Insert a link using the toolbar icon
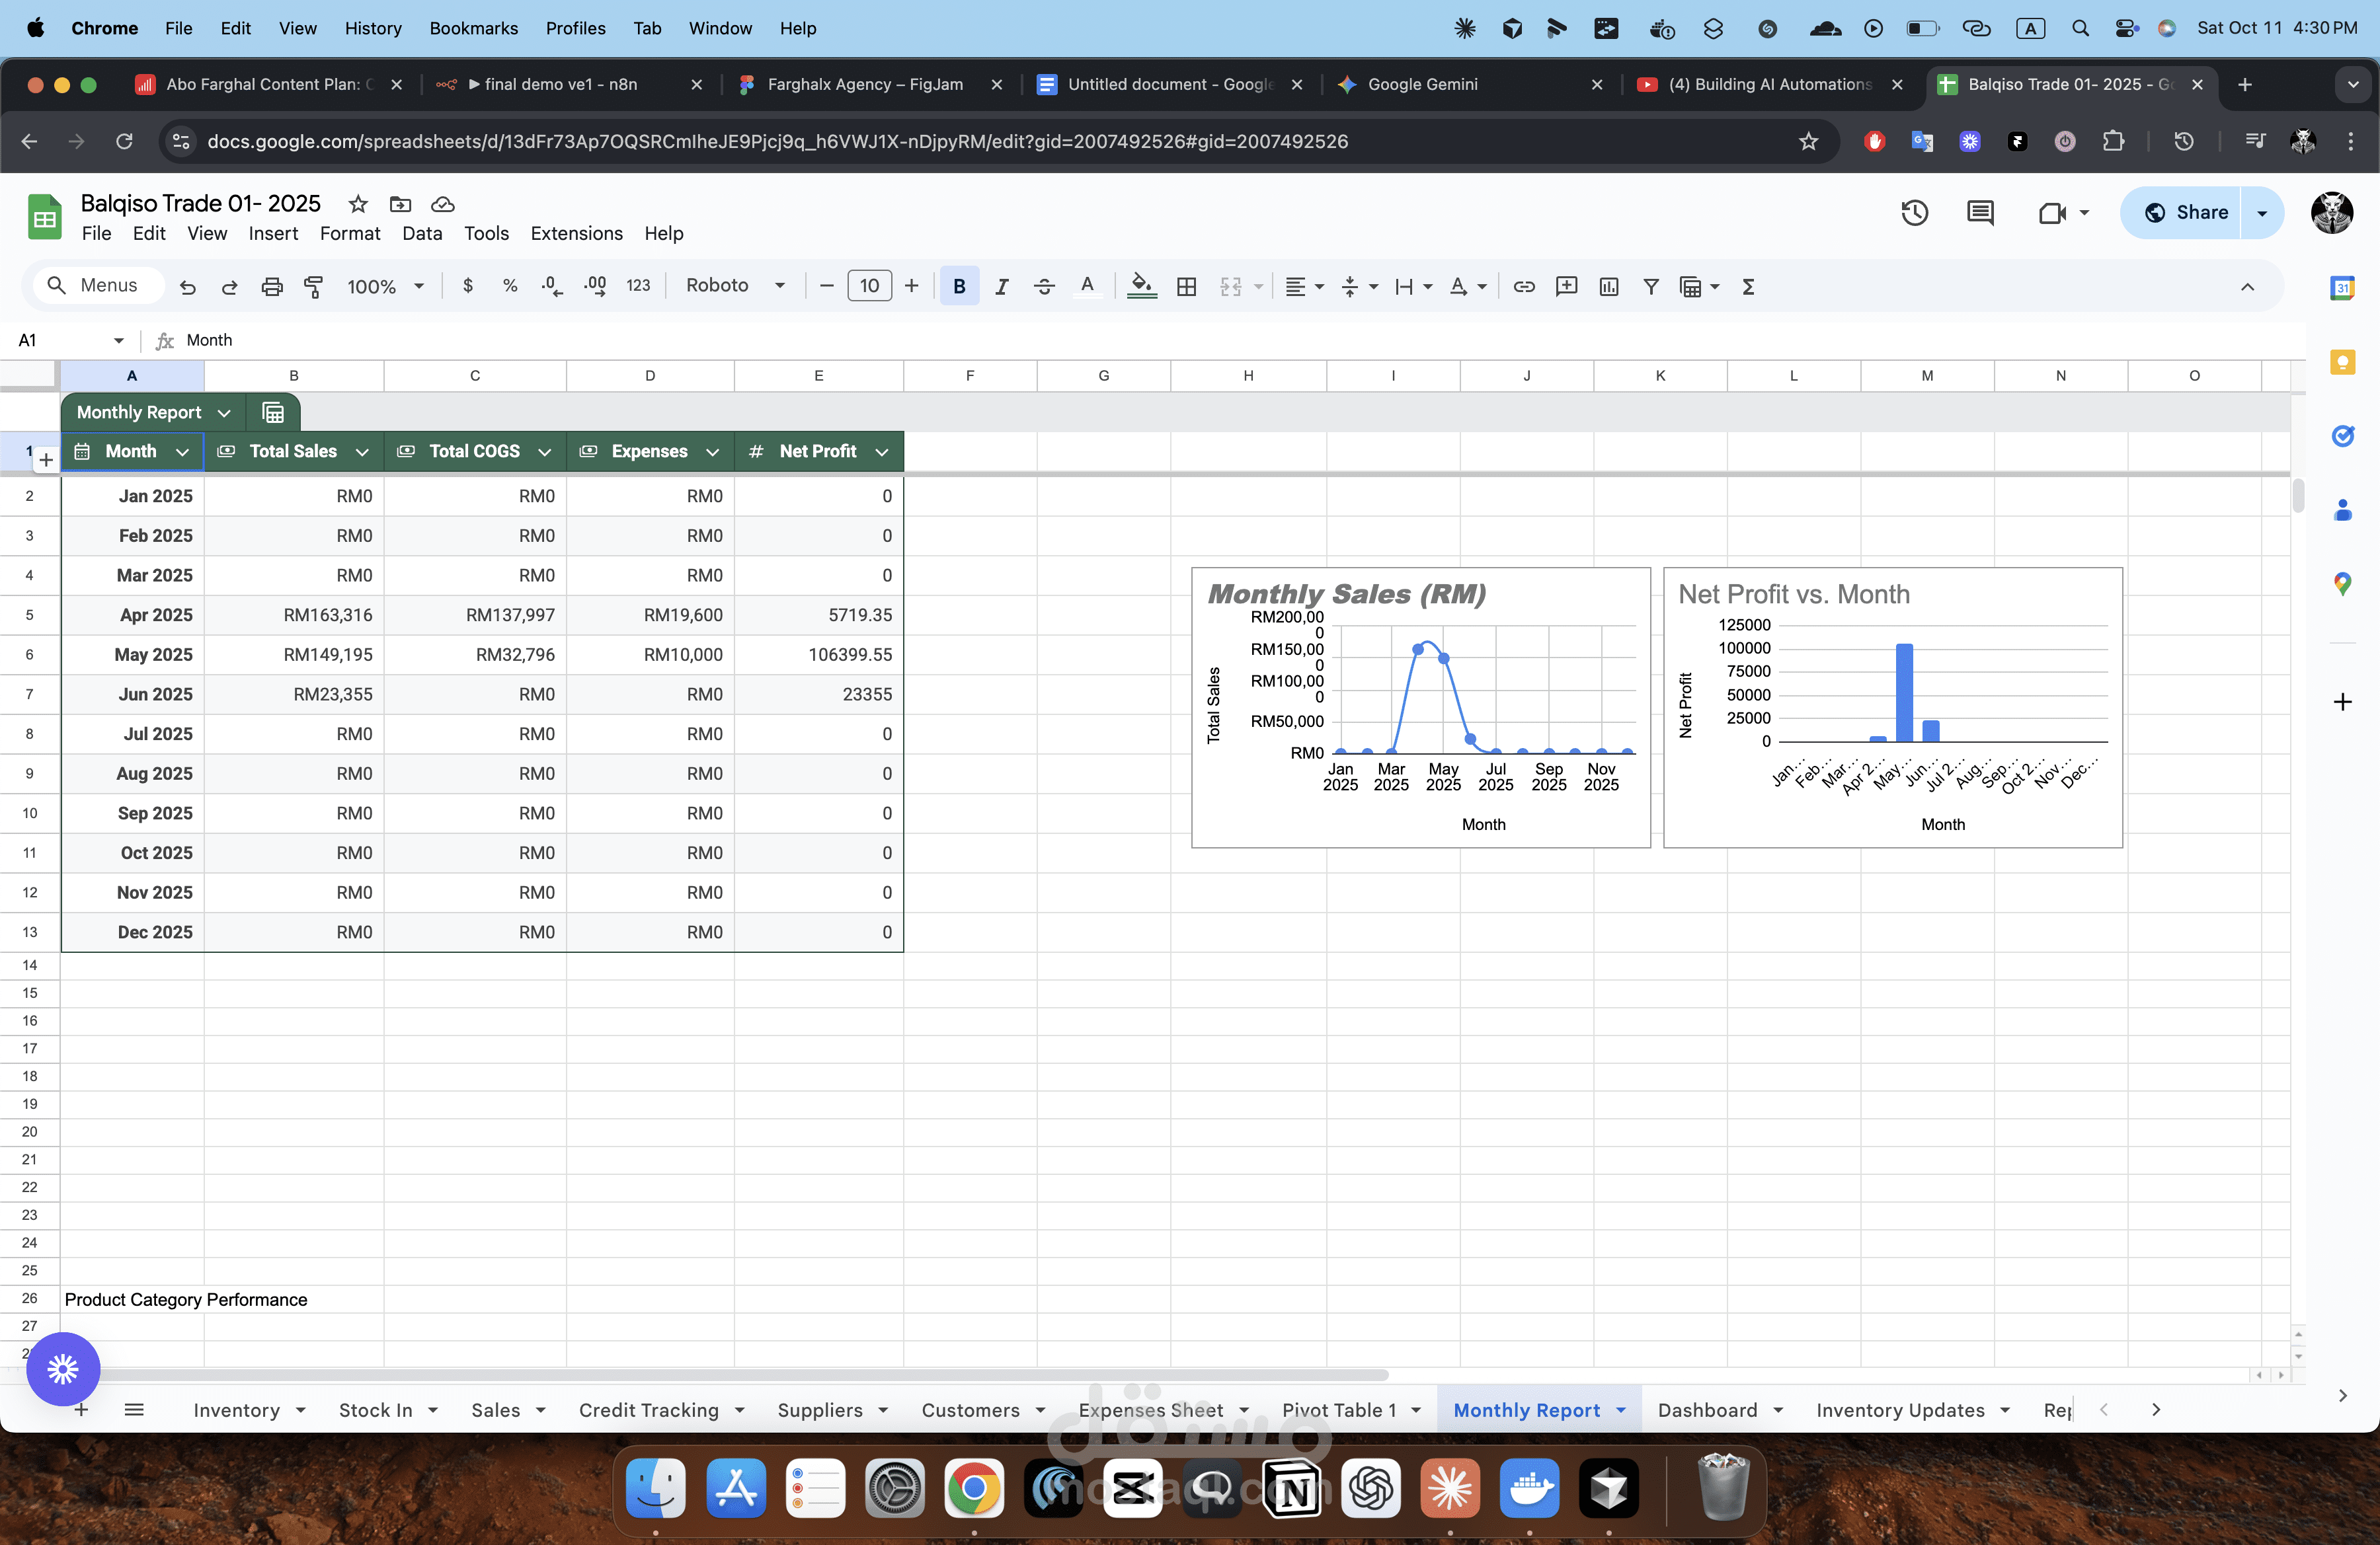The height and width of the screenshot is (1545, 2380). pyautogui.click(x=1524, y=287)
